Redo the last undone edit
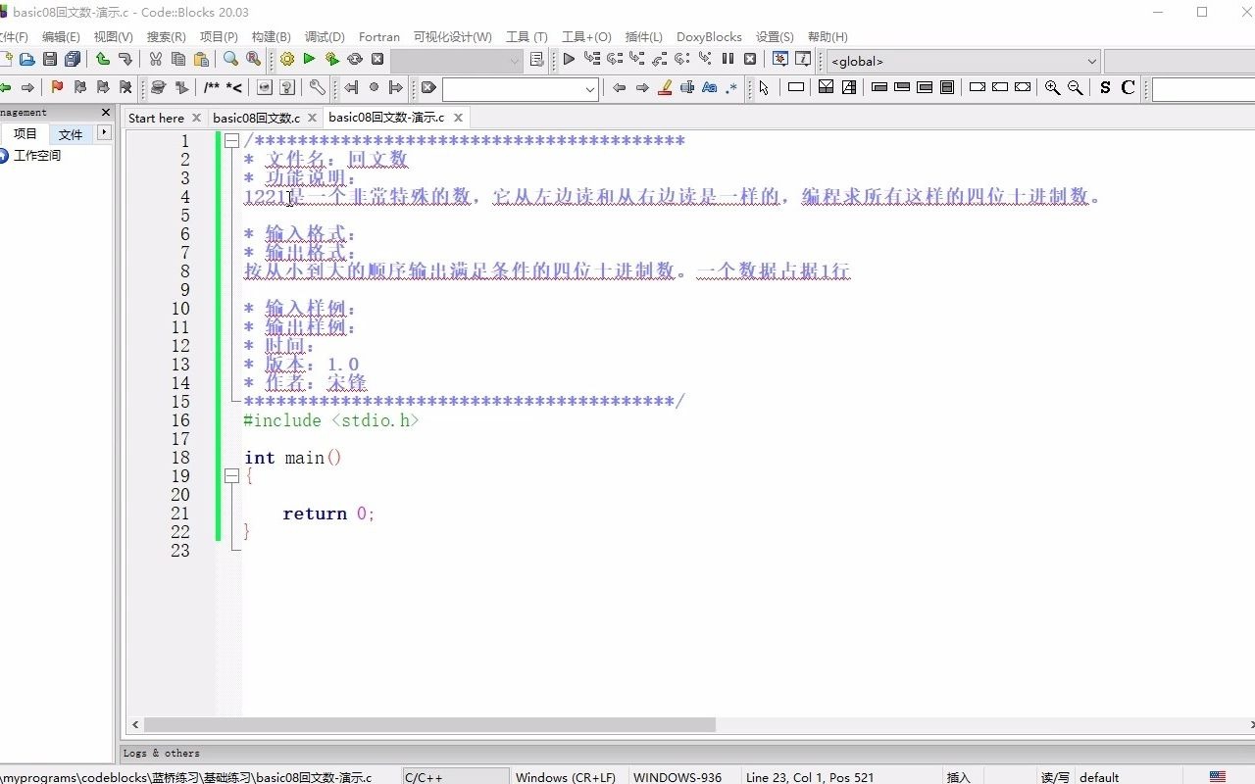This screenshot has width=1255, height=784. pos(125,59)
